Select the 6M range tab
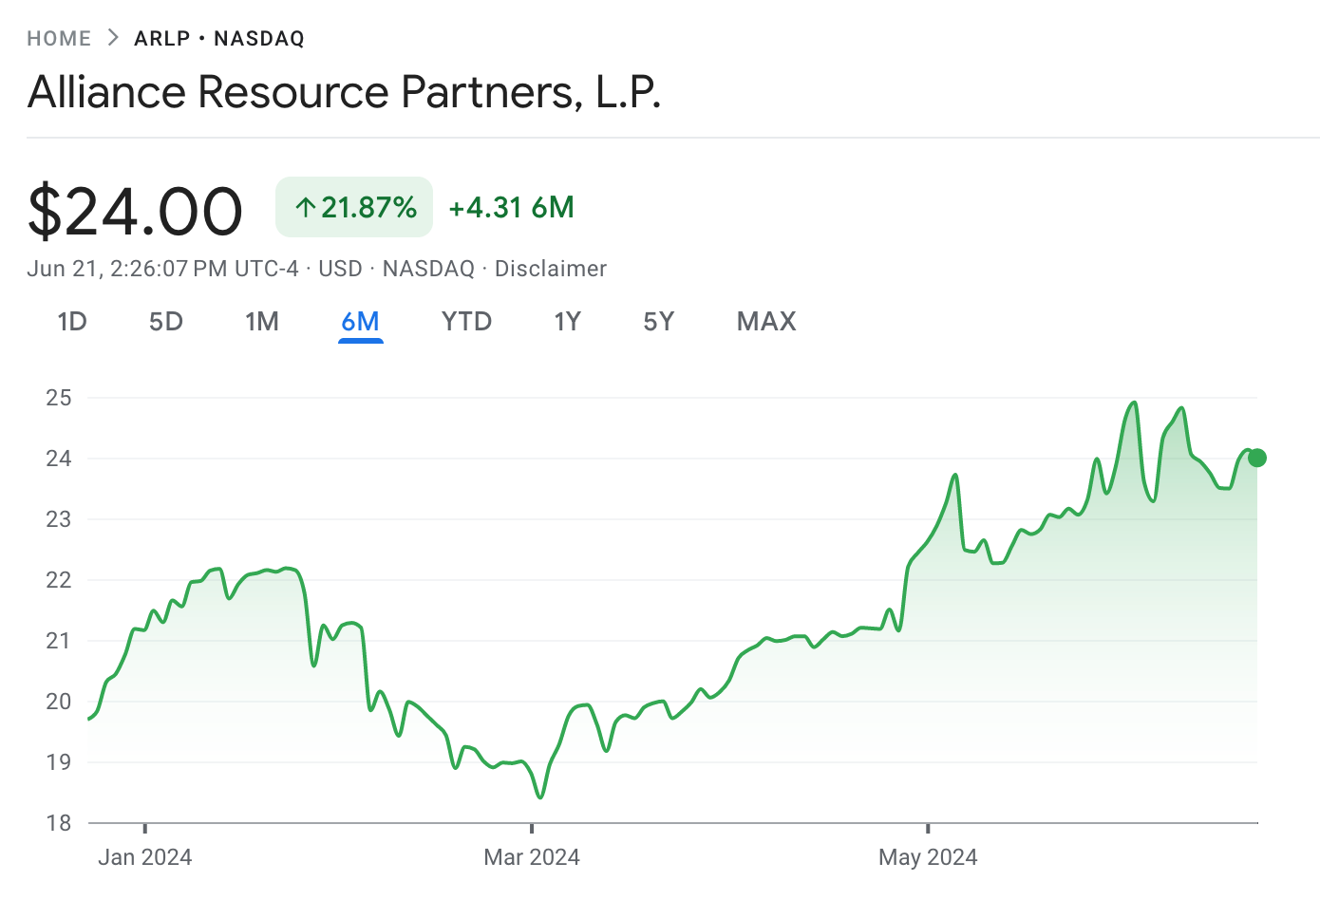Image resolution: width=1320 pixels, height=900 pixels. [361, 322]
